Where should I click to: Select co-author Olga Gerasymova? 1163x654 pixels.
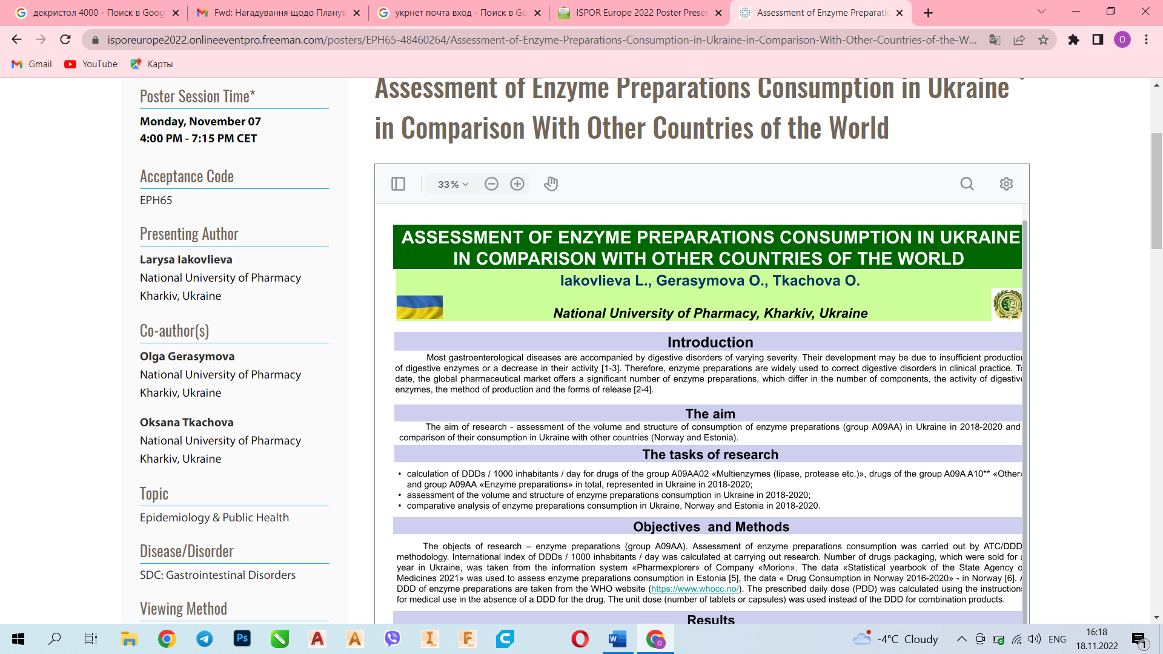pyautogui.click(x=187, y=356)
